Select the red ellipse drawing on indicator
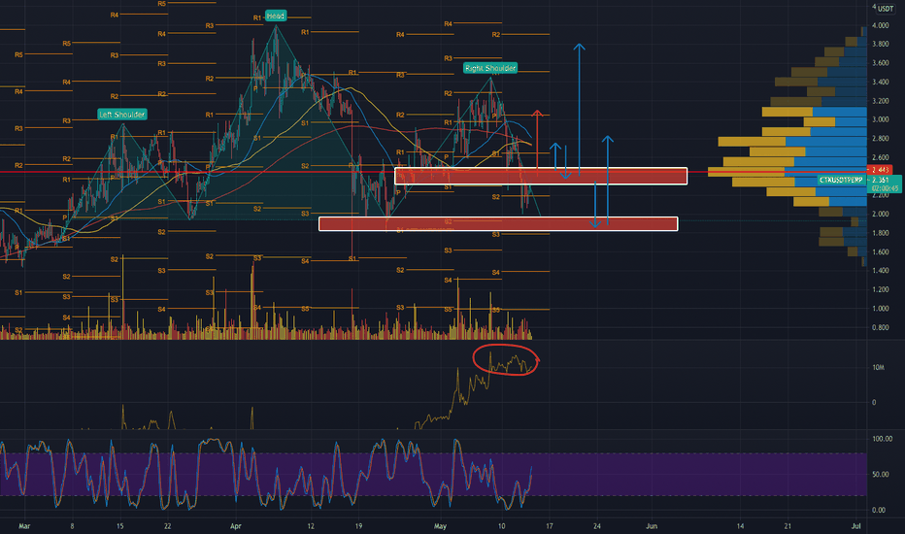Screen dimensions: 905x534 click(506, 359)
